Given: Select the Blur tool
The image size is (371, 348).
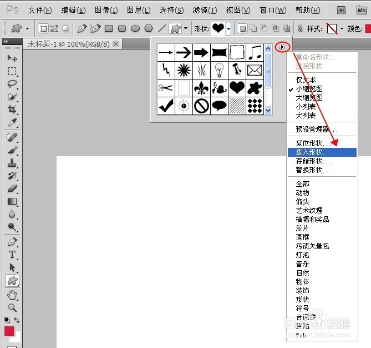Looking at the screenshot, I should [12, 214].
